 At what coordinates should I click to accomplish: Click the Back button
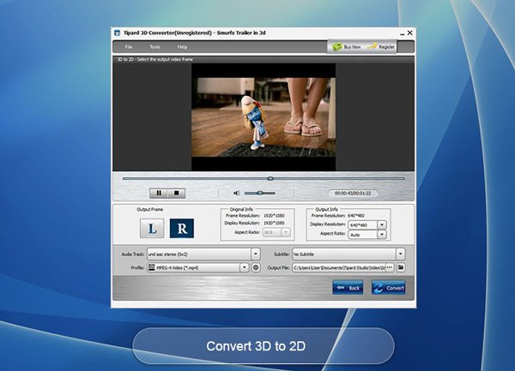[x=348, y=288]
